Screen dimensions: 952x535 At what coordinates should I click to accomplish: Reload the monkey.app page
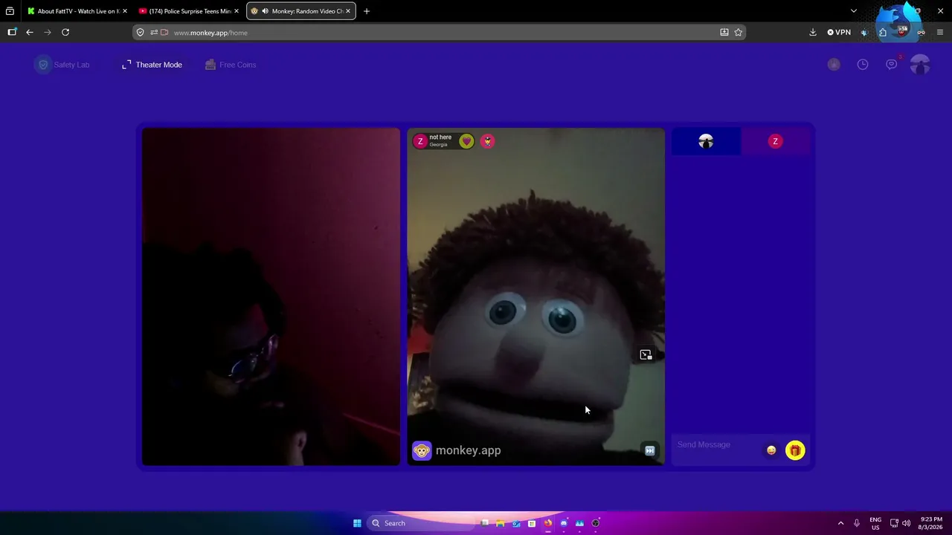coord(65,32)
